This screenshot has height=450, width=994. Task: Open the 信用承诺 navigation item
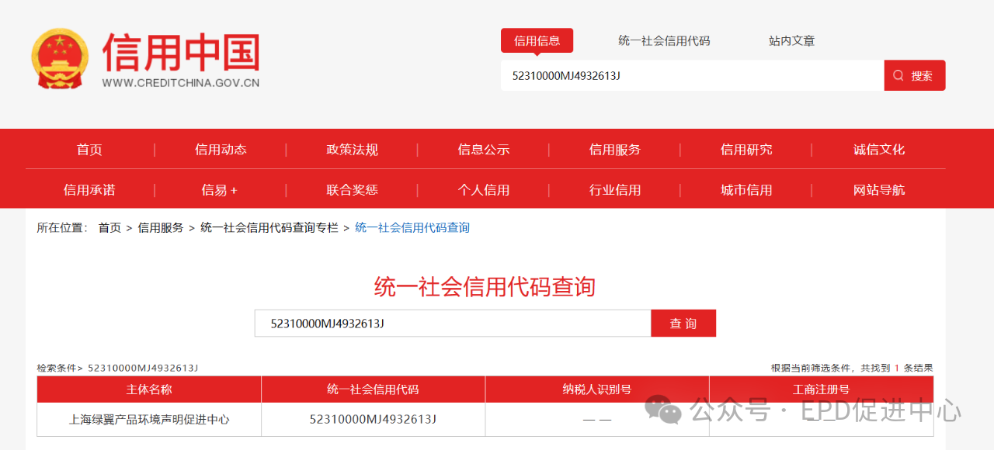point(89,190)
